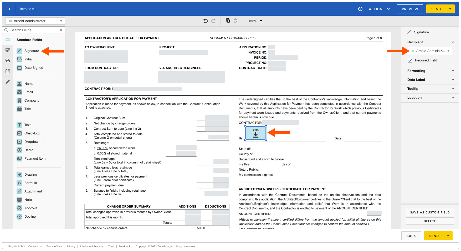This screenshot has width=461, height=251.
Task: Select the Payment Item field
Action: pos(31,159)
